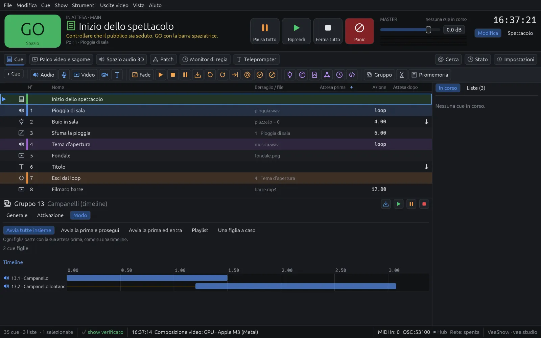Switch to Modifica mode

(x=488, y=33)
